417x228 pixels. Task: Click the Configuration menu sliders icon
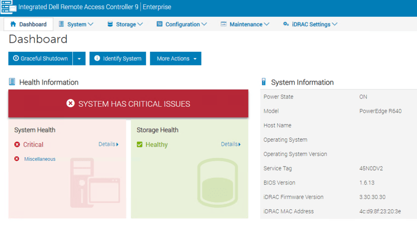pos(159,24)
